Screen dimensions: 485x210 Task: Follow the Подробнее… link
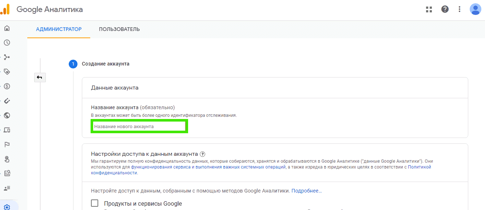(x=307, y=191)
